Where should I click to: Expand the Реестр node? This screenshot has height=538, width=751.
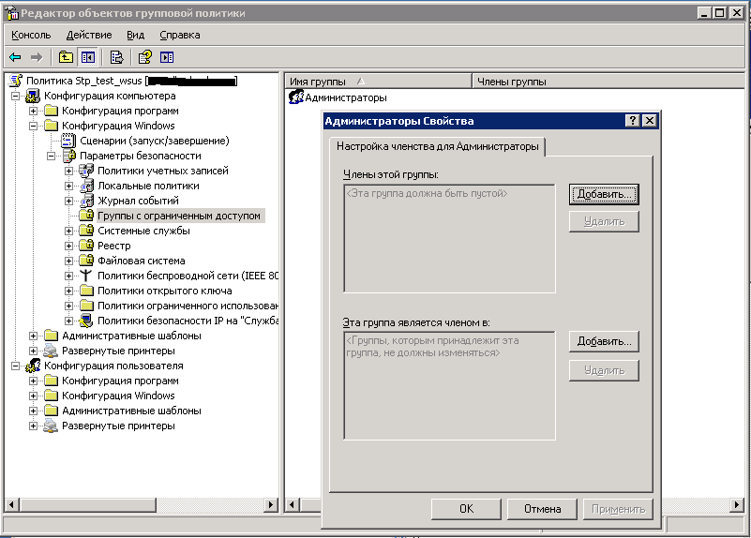click(x=69, y=246)
